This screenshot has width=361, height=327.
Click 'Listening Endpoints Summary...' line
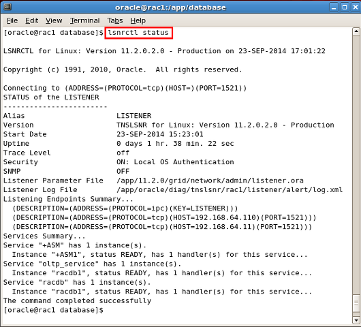[x=68, y=199]
